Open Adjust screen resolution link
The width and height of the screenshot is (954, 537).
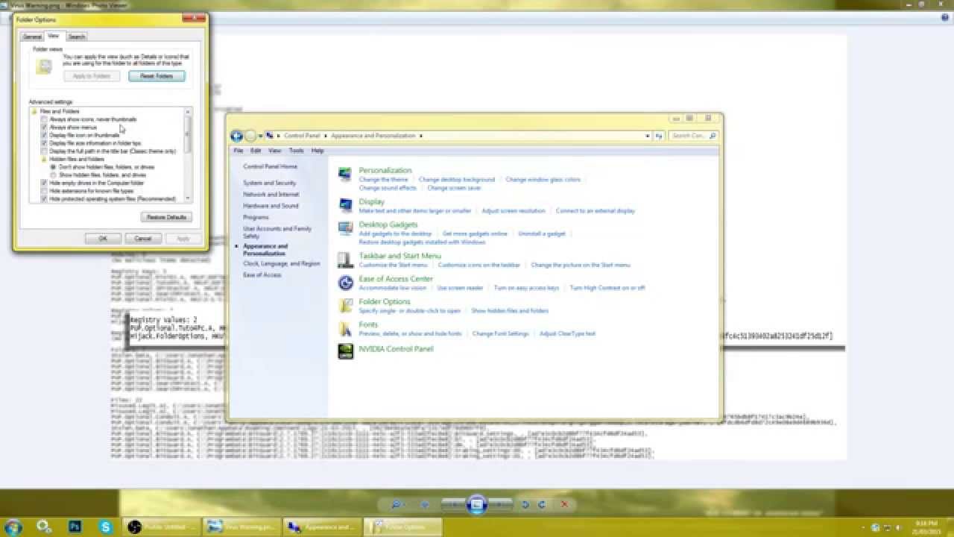point(514,211)
